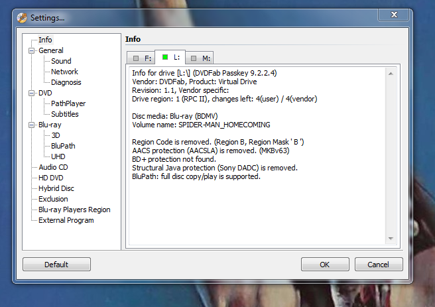
Task: Click the M: drive status indicator
Action: [x=194, y=58]
